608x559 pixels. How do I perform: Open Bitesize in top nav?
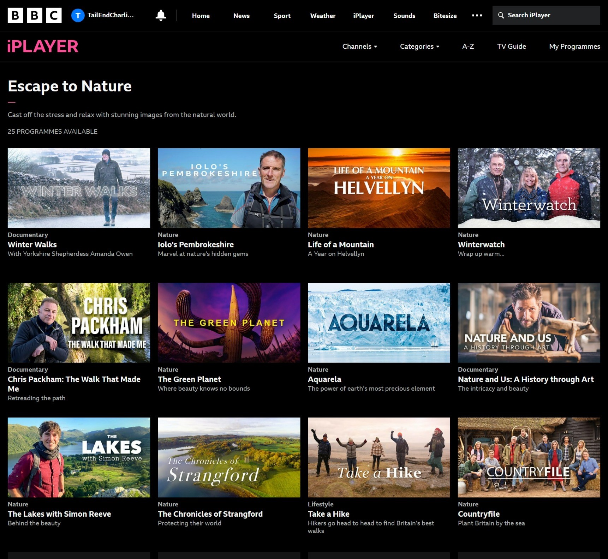click(445, 16)
